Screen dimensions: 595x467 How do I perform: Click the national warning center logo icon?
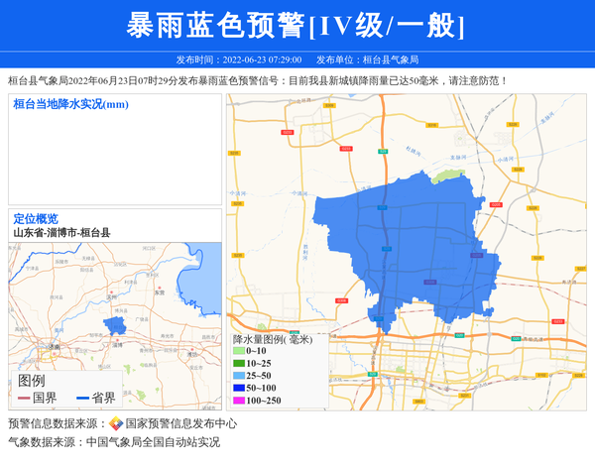pos(116,423)
